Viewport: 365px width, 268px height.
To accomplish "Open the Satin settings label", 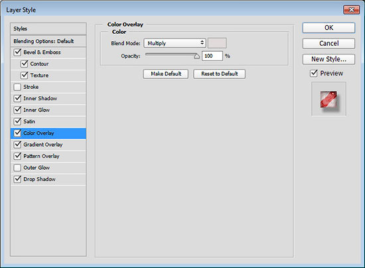I will [x=29, y=121].
